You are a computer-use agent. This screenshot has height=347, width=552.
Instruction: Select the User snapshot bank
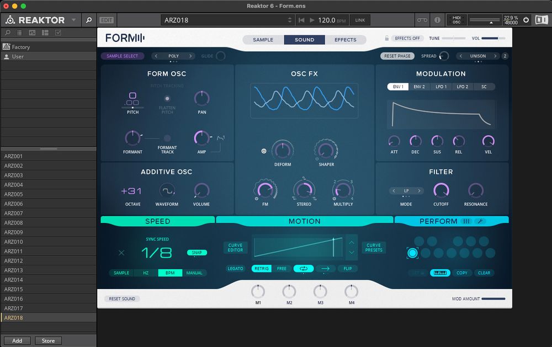click(x=49, y=56)
